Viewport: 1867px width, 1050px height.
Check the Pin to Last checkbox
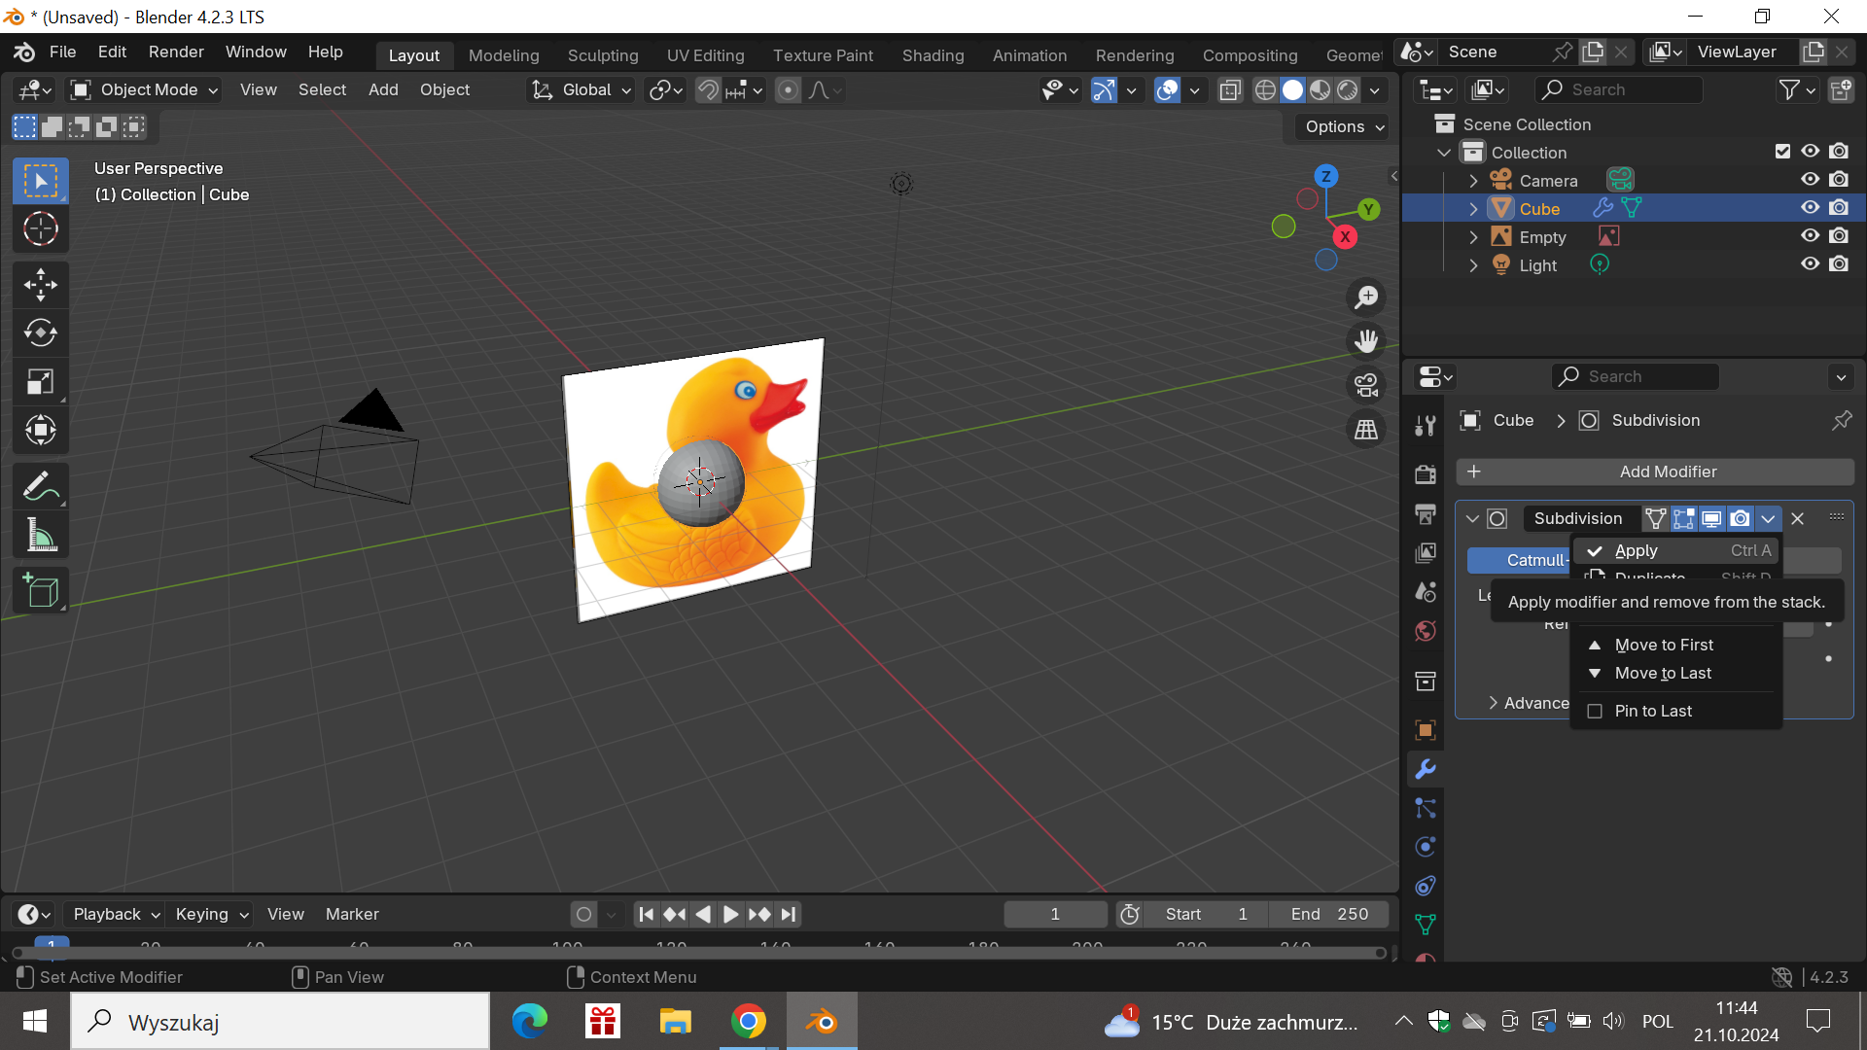pyautogui.click(x=1595, y=712)
